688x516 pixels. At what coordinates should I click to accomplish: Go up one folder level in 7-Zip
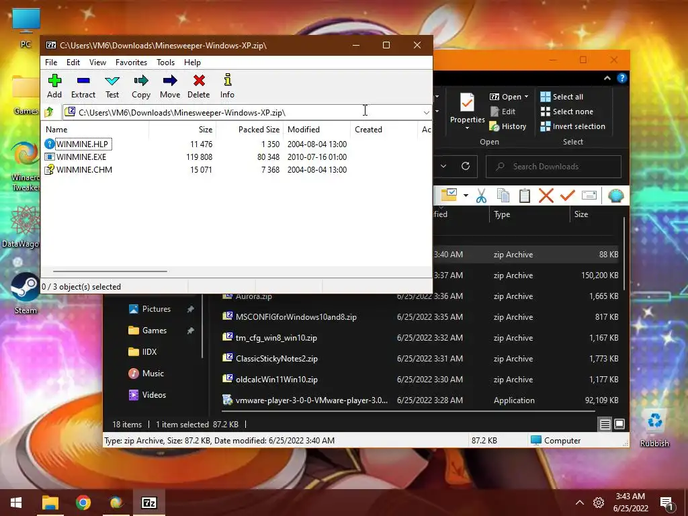[49, 112]
